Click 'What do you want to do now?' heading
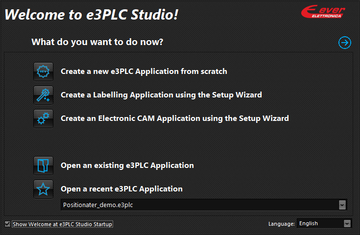360x235 pixels. [97, 42]
